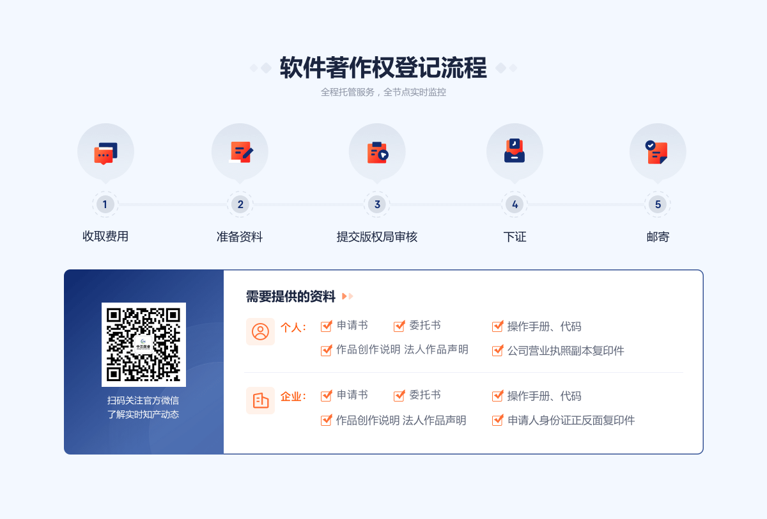Viewport: 767px width, 519px height.
Task: Click the 收取费用 chat bubble icon
Action: 105,153
